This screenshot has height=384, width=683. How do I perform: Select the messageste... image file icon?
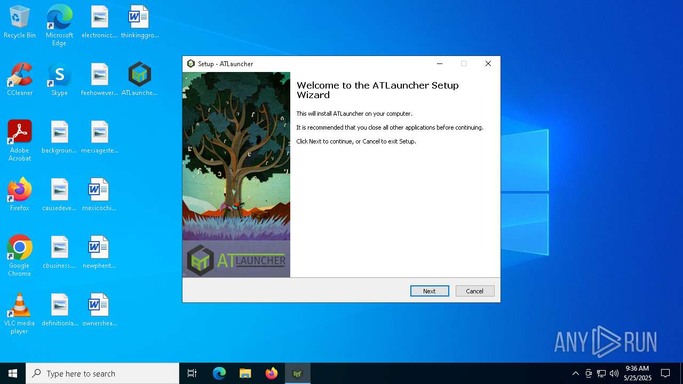pos(99,138)
